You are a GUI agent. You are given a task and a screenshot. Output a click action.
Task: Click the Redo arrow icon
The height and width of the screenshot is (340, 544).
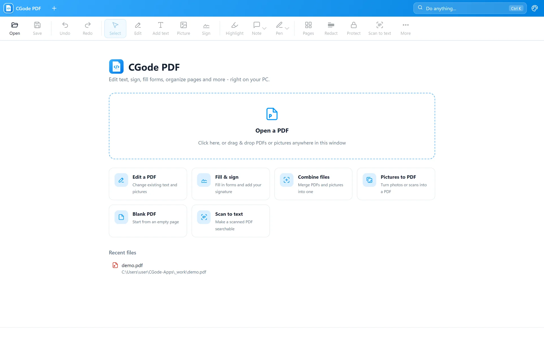(x=88, y=28)
